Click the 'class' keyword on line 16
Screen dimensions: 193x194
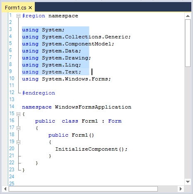pos(70,121)
